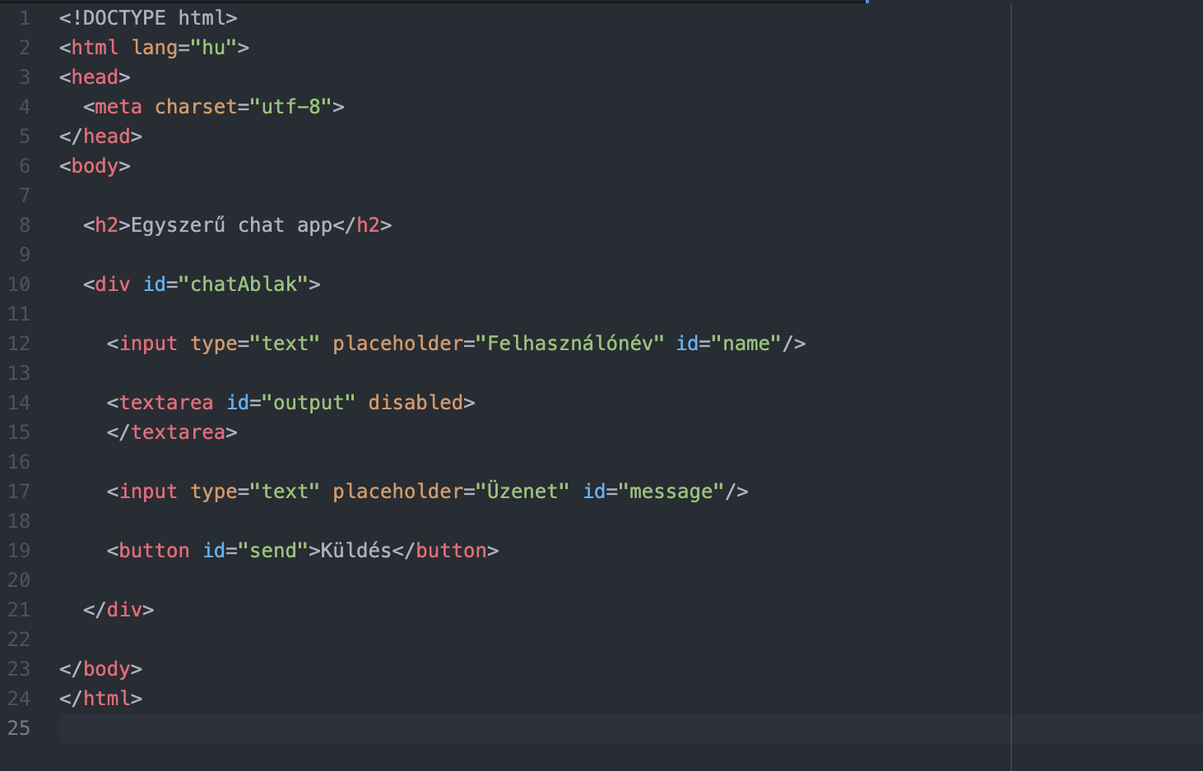This screenshot has width=1203, height=771.
Task: Click the "message" id value
Action: click(671, 492)
